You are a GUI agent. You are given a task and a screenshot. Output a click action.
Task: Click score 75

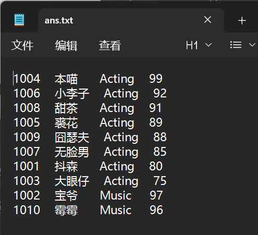coord(160,181)
